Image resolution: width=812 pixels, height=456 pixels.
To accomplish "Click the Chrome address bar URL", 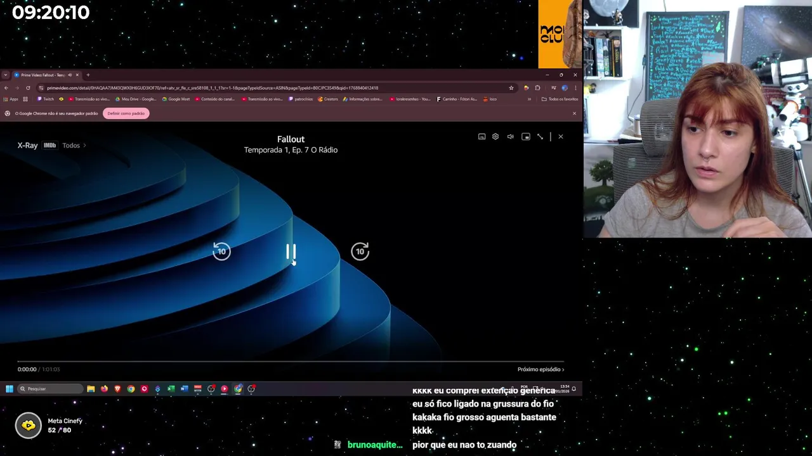I will [213, 88].
